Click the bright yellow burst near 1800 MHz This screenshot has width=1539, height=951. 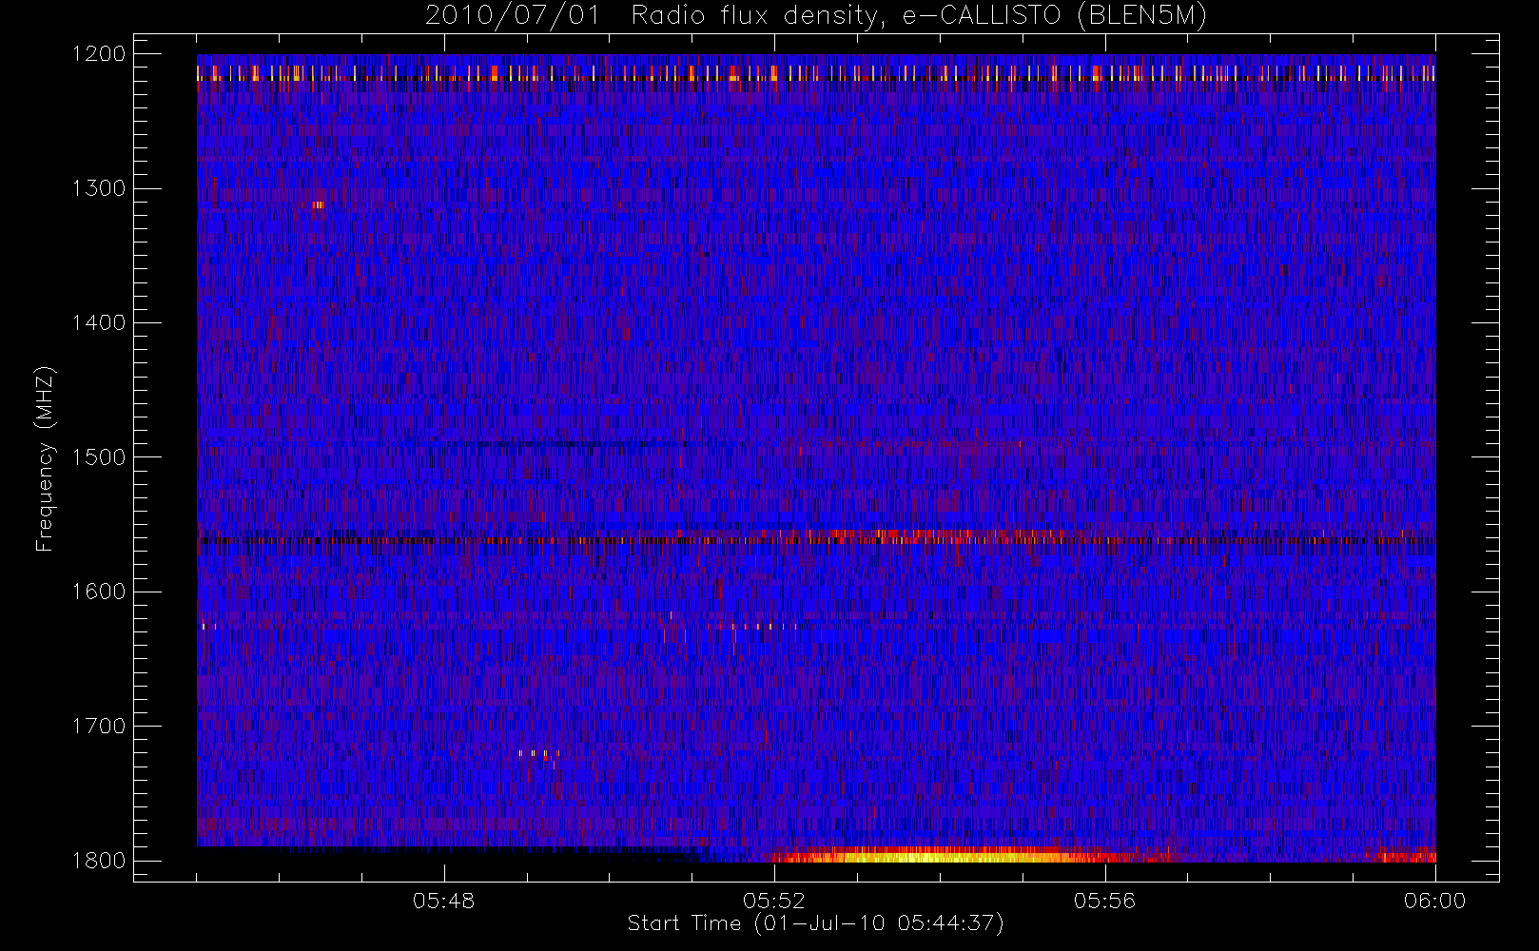point(937,855)
